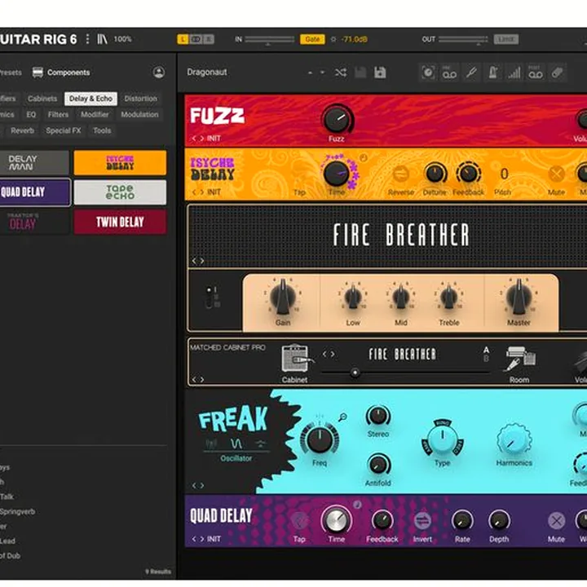Switch to the Components browser tab
This screenshot has width=587, height=587.
coord(61,73)
